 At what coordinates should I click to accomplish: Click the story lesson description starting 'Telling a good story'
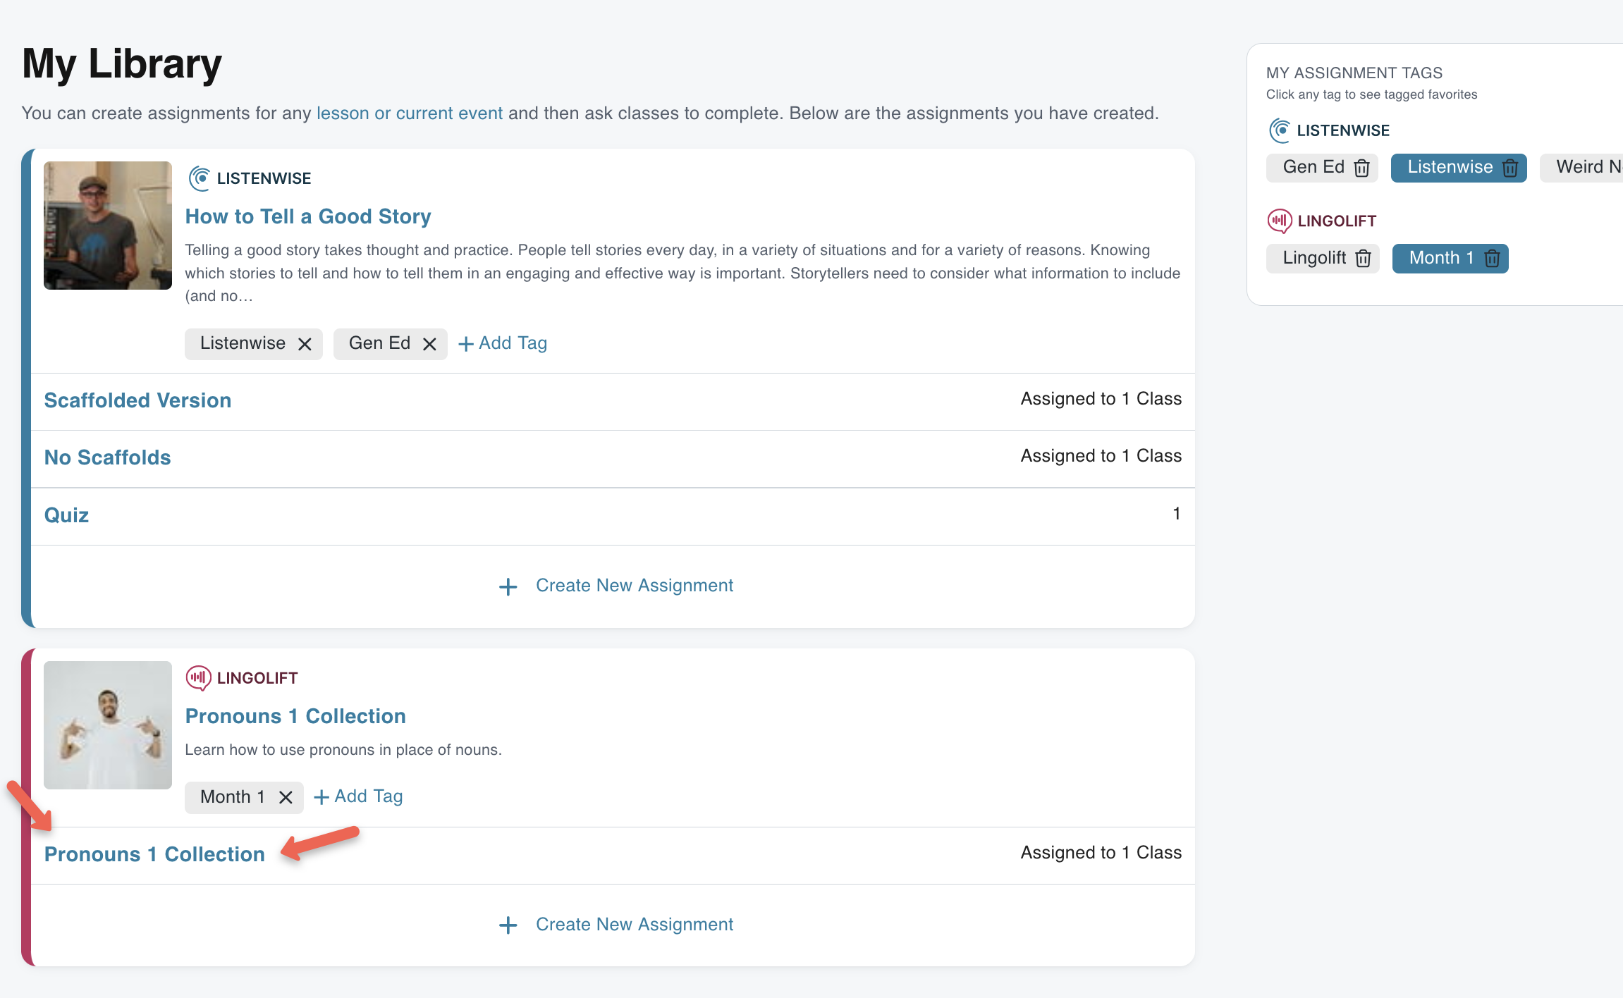[682, 273]
